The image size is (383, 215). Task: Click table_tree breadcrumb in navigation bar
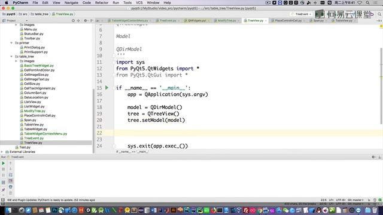39,14
